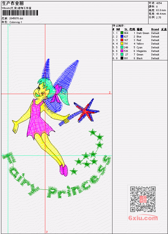Image resolution: width=168 pixels, height=234 pixels.
Task: Choose the Yellow color swatch
Action: pyautogui.click(x=122, y=43)
